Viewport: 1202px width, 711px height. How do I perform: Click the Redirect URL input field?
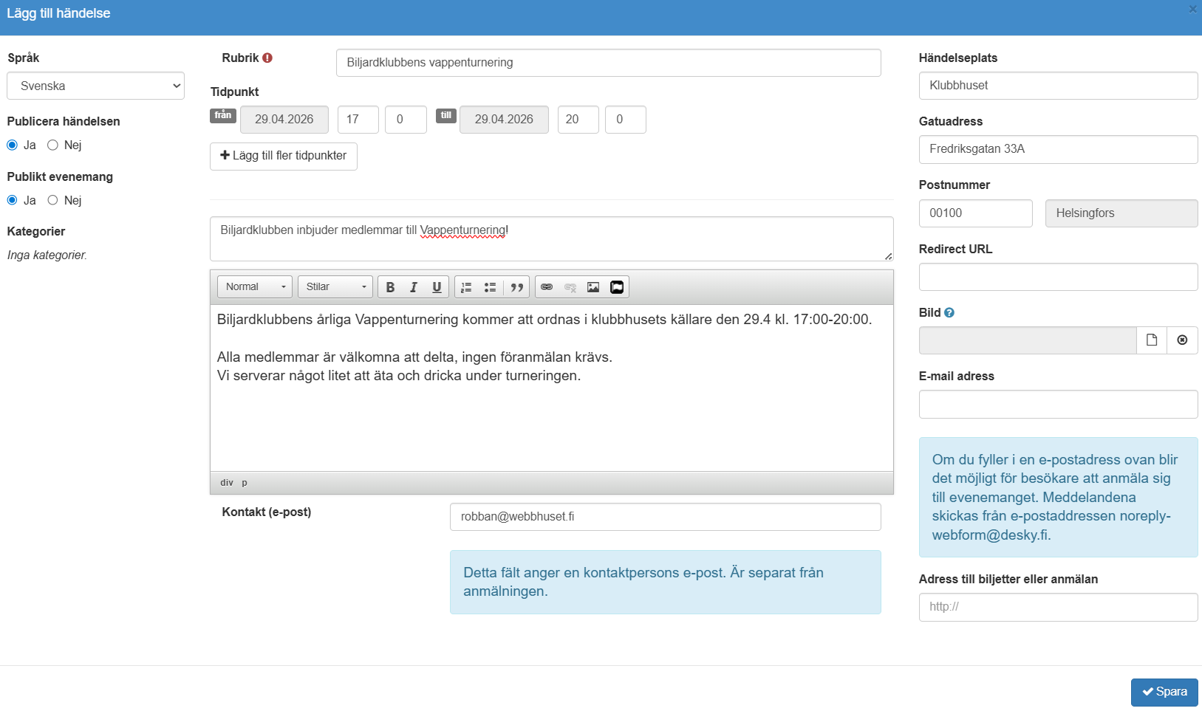point(1058,278)
